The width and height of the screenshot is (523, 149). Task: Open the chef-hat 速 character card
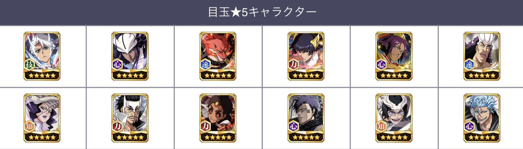tap(482, 56)
